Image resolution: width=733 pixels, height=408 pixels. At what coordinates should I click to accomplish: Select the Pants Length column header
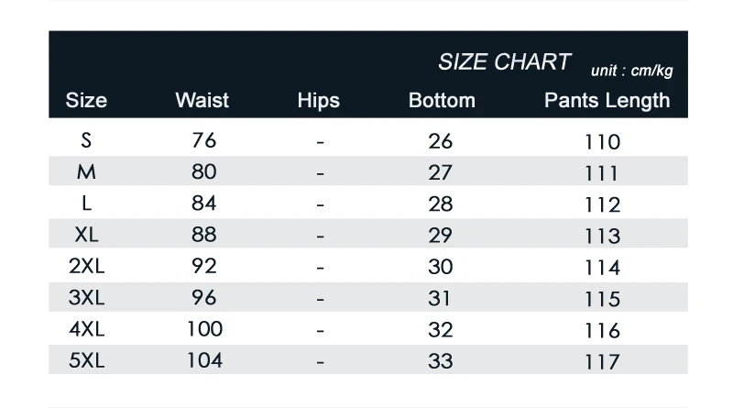[x=607, y=101]
